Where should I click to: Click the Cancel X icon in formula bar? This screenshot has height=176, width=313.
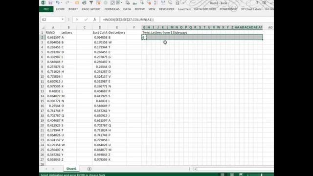(77, 20)
